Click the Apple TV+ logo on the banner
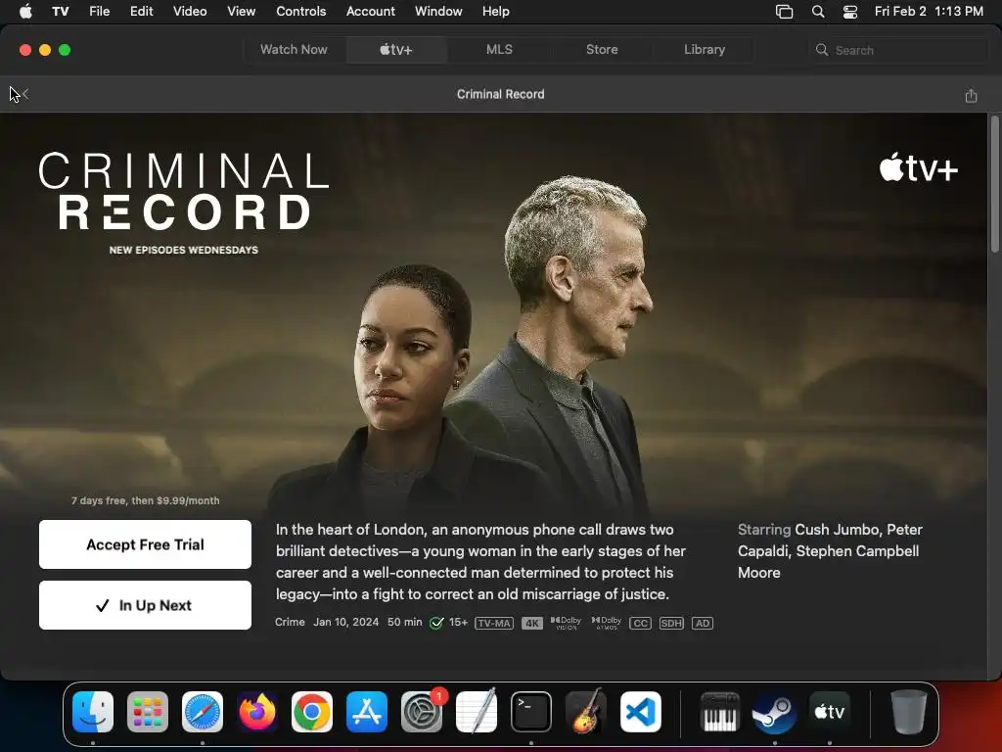 (x=918, y=167)
